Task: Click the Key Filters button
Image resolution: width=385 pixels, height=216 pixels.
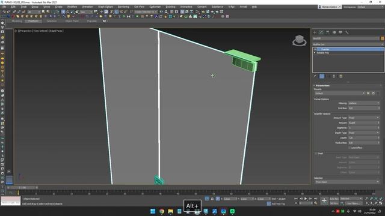Action: [353, 203]
